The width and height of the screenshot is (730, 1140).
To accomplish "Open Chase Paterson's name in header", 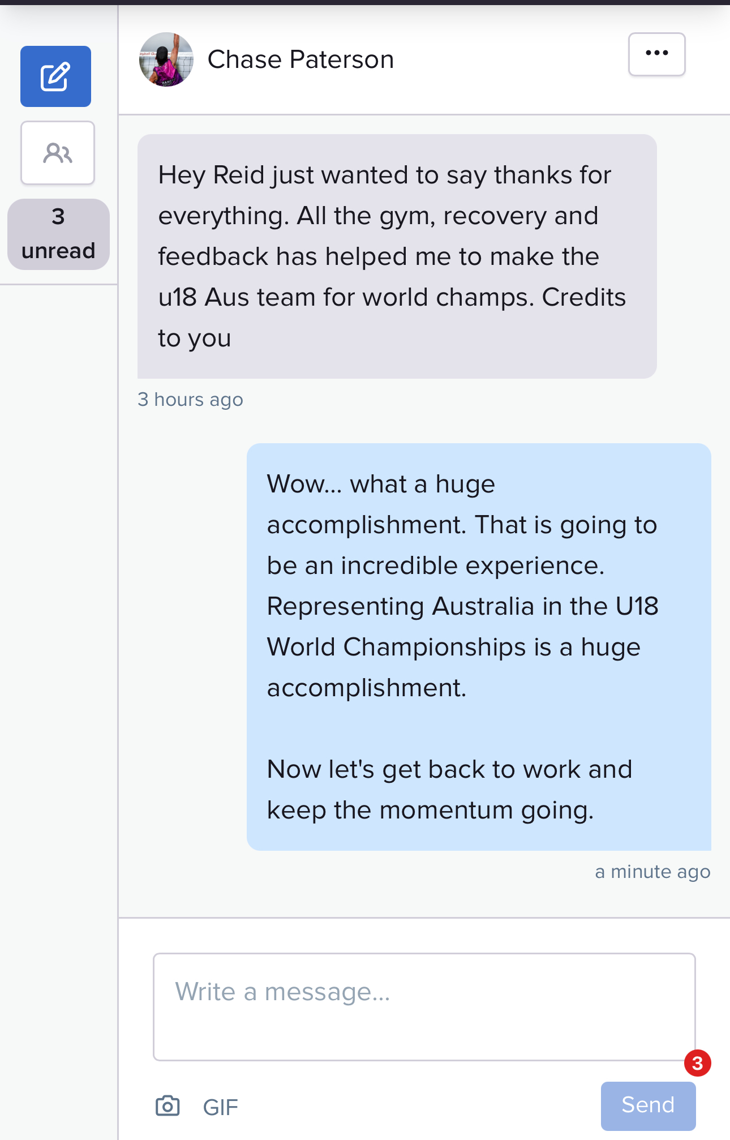I will click(300, 59).
